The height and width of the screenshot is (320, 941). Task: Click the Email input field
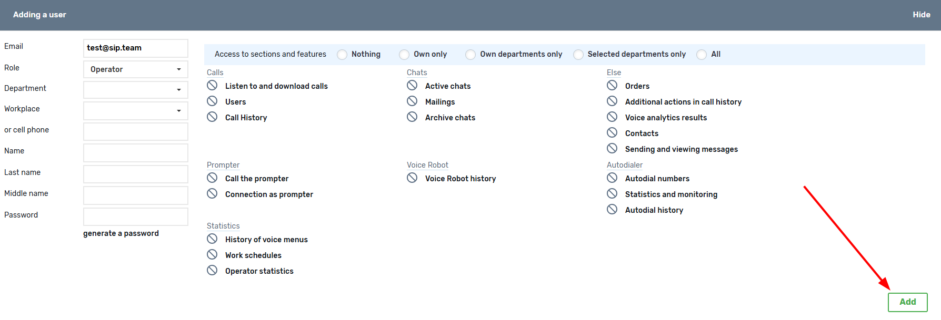[136, 48]
